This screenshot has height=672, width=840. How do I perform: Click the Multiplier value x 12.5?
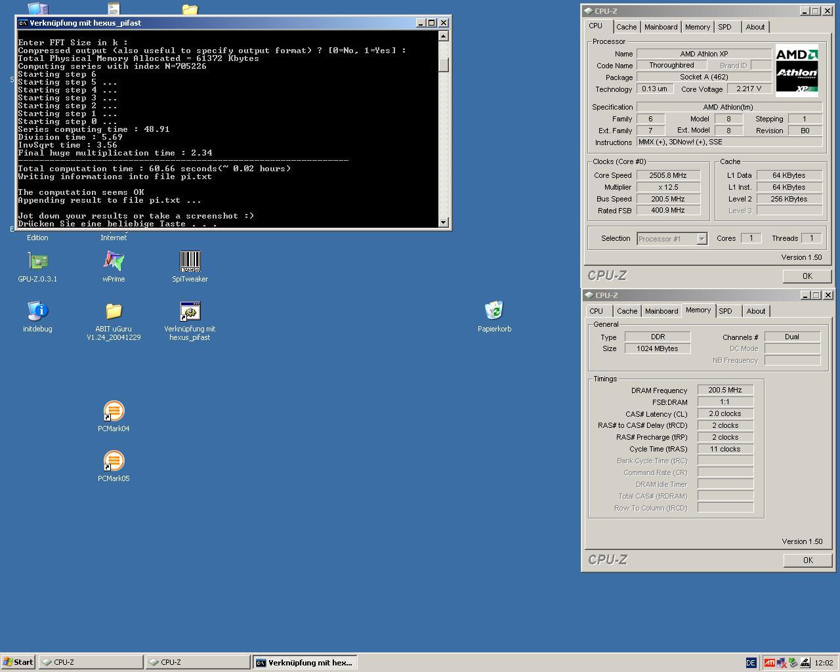tap(668, 187)
